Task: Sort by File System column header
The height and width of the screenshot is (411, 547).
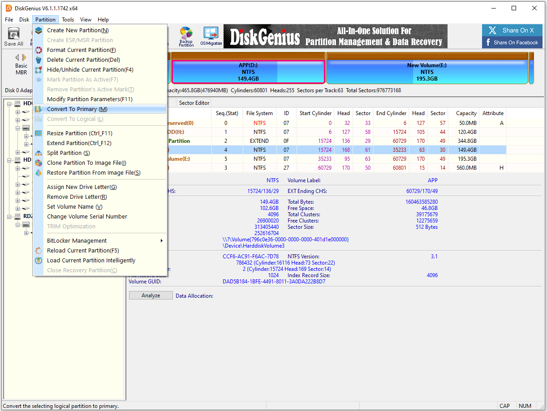Action: (x=259, y=113)
